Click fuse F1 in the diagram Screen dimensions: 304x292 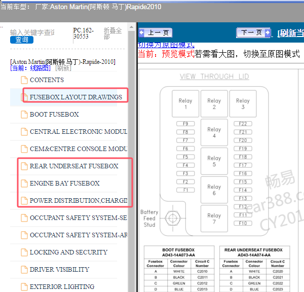[185, 190]
